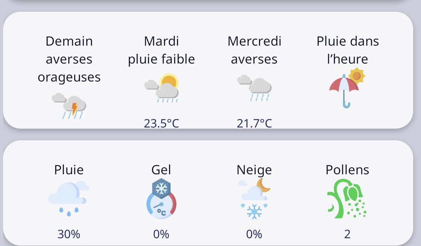Select the Pollens title text
421x246 pixels.
click(x=347, y=170)
